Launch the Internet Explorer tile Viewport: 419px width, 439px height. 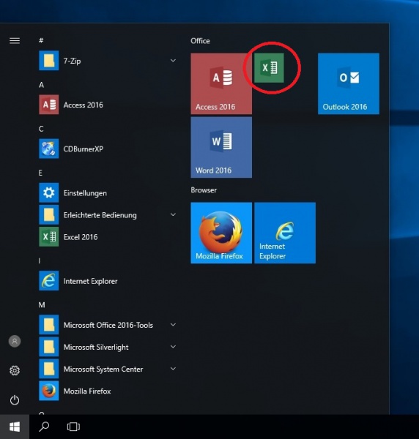[x=285, y=233]
